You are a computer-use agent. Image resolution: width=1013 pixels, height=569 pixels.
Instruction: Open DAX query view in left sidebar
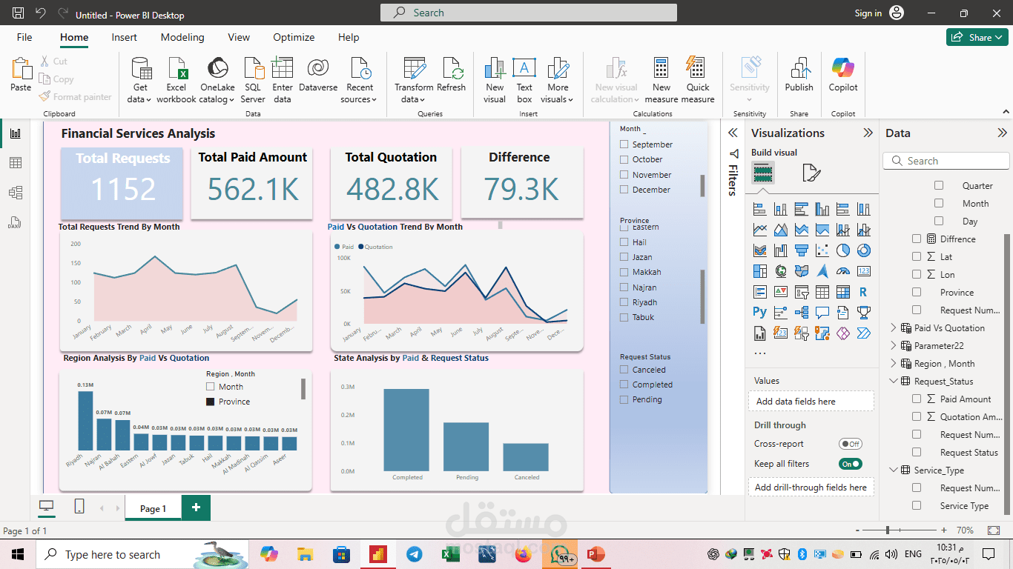tap(16, 222)
